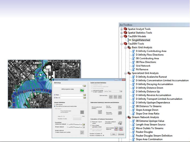This screenshot has width=190, height=142.
Task: Toggle the Mask checkbox
Action: [x=55, y=95]
